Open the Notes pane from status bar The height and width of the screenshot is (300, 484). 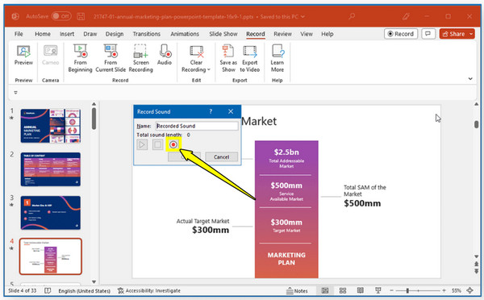point(297,291)
